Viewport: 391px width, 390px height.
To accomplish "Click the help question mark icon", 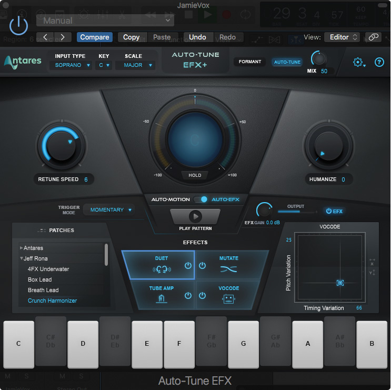I will click(x=379, y=62).
